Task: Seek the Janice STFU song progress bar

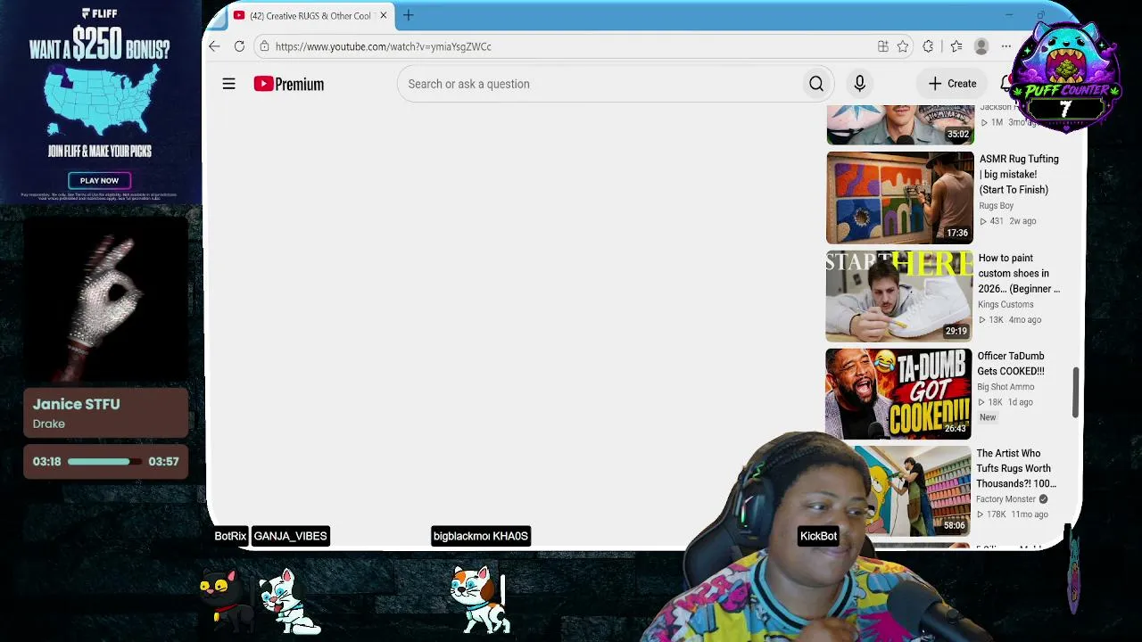Action: point(104,461)
